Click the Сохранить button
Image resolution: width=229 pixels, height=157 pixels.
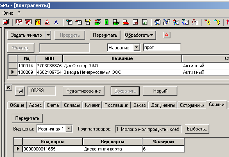125,91
